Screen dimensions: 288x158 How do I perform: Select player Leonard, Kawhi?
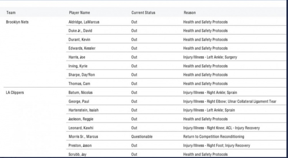[x=81, y=128]
